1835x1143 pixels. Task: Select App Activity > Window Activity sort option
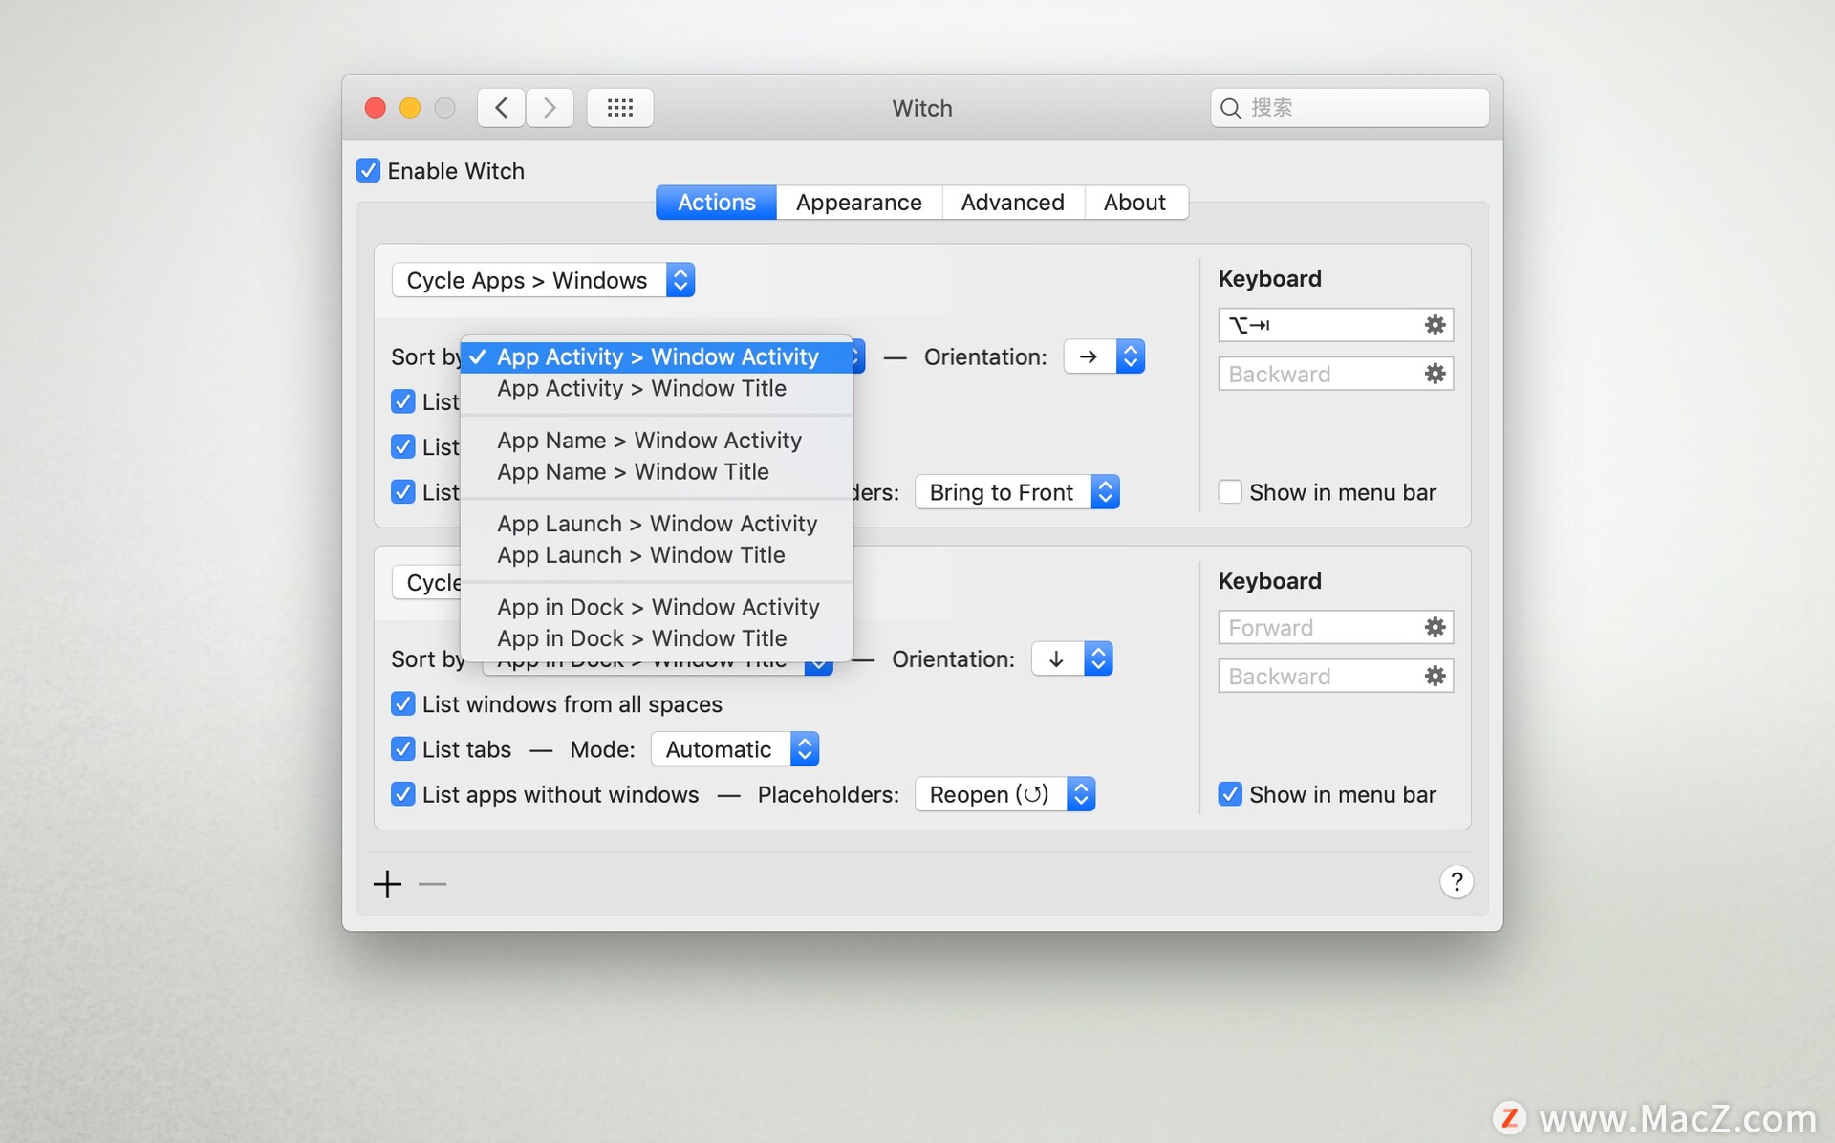coord(657,356)
